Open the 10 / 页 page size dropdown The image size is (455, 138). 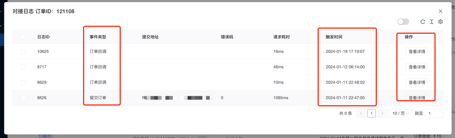[400, 113]
